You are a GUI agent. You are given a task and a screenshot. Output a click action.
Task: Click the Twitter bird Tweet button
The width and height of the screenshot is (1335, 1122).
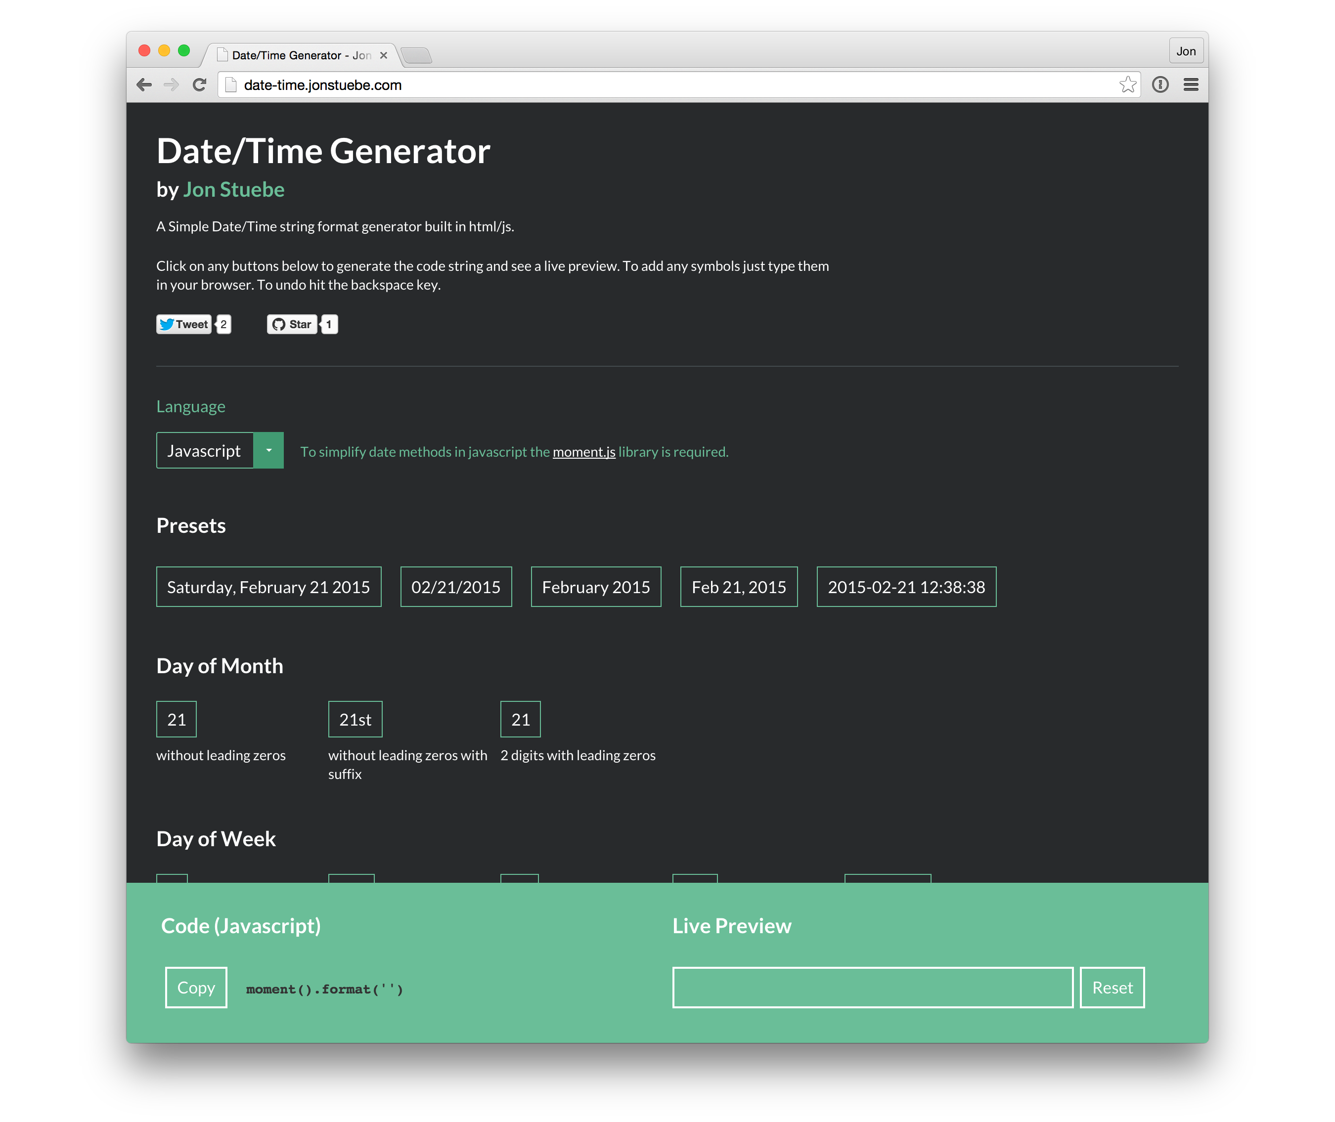click(183, 324)
